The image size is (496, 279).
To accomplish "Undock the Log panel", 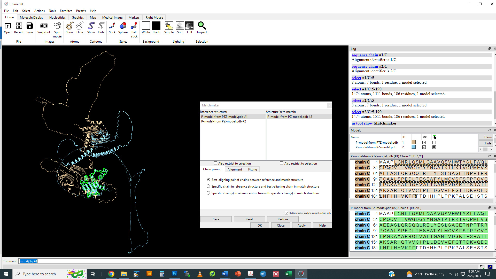I will tap(489, 49).
